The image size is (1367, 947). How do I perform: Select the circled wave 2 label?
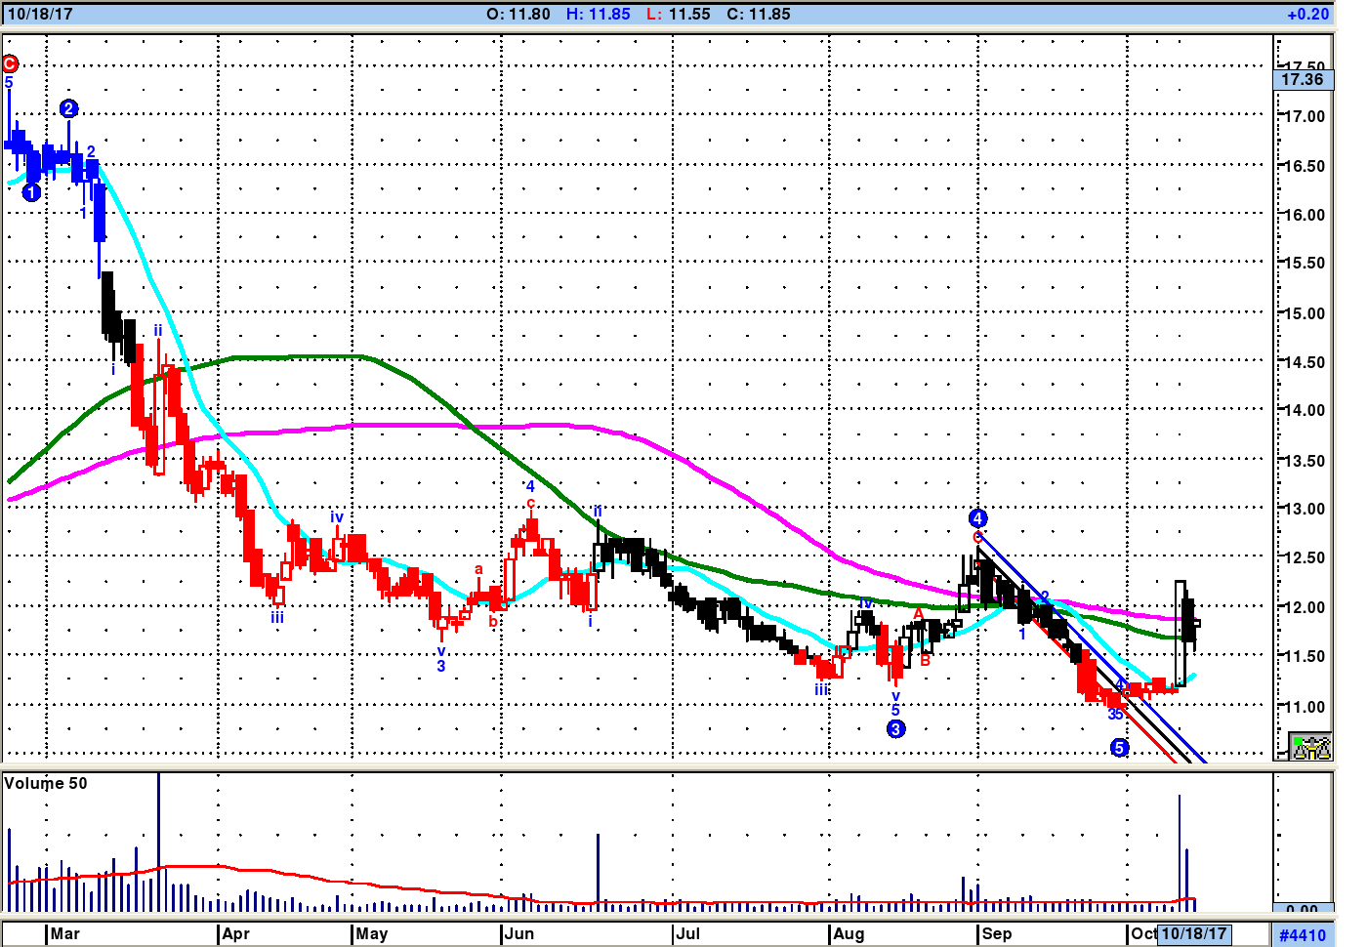point(68,108)
